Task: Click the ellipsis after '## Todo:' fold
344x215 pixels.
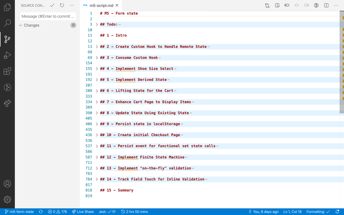Action: point(120,24)
